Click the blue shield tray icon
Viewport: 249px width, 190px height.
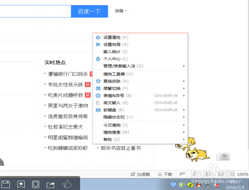coord(173,185)
